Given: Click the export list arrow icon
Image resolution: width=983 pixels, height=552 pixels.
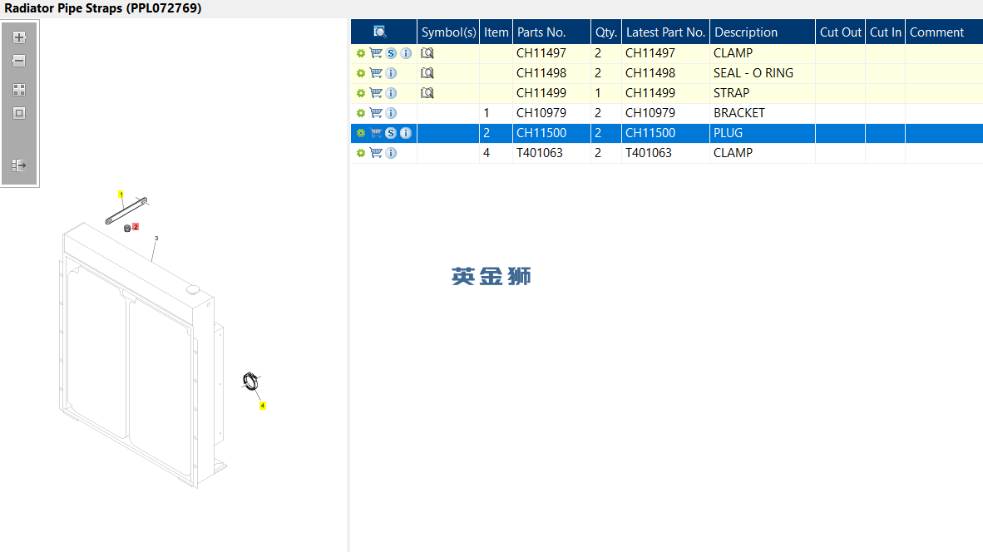Looking at the screenshot, I should point(19,165).
